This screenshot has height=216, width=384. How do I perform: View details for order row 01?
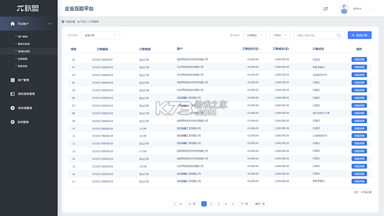[359, 60]
